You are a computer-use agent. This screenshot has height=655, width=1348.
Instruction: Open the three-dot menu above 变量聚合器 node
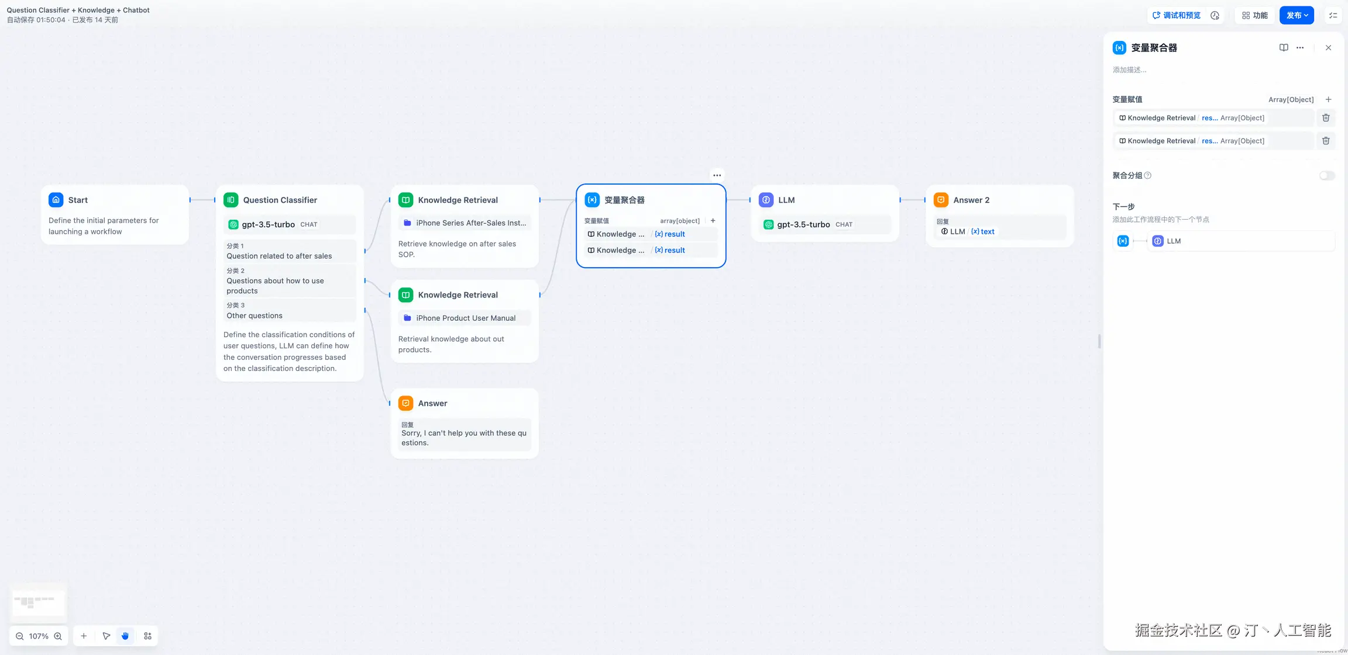pos(717,175)
